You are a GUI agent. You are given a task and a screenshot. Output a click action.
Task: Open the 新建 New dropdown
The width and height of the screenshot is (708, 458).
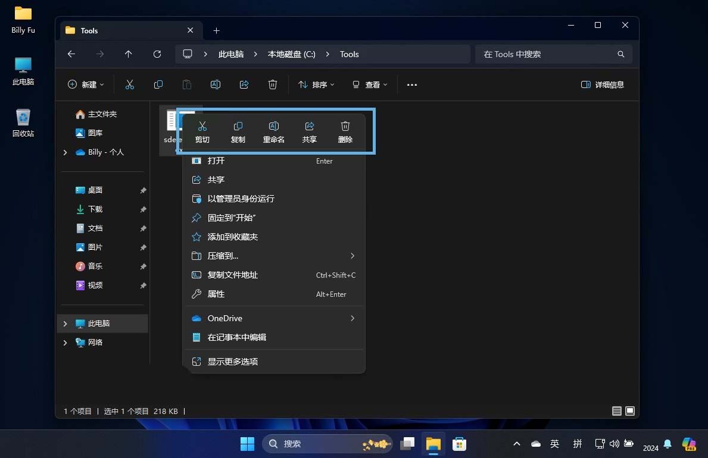pyautogui.click(x=86, y=84)
